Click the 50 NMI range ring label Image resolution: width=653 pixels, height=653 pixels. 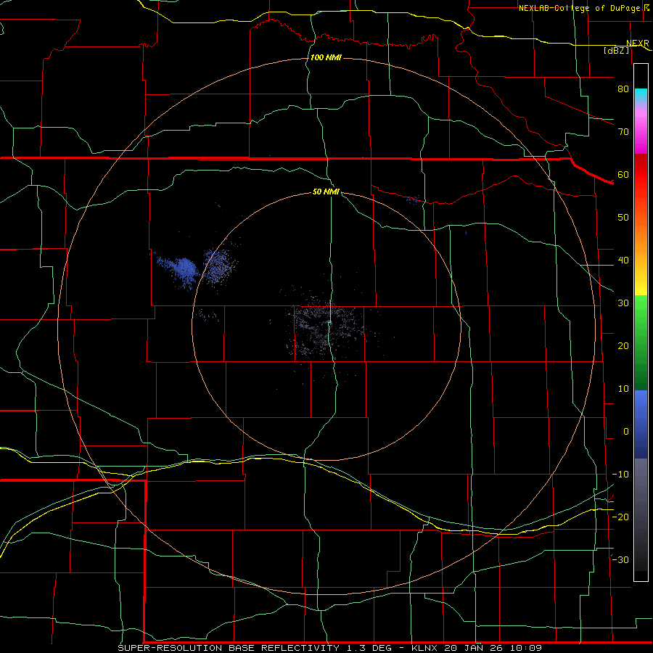click(x=326, y=192)
